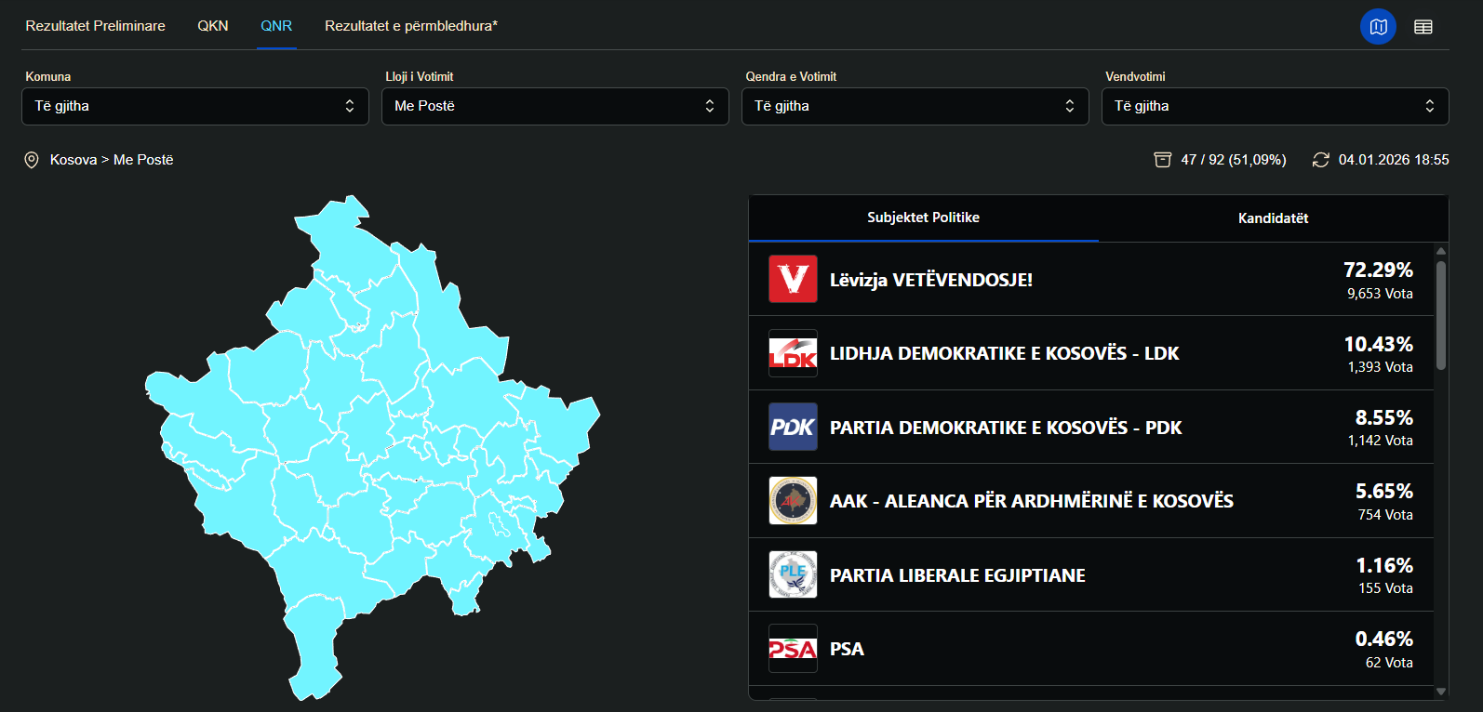Open the QKN tab
The height and width of the screenshot is (712, 1483).
[x=213, y=26]
